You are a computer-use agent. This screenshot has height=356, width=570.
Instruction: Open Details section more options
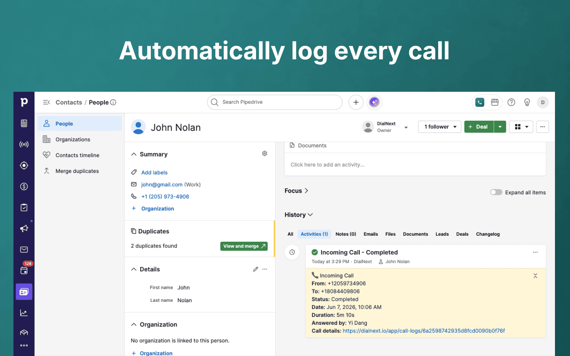[265, 269]
